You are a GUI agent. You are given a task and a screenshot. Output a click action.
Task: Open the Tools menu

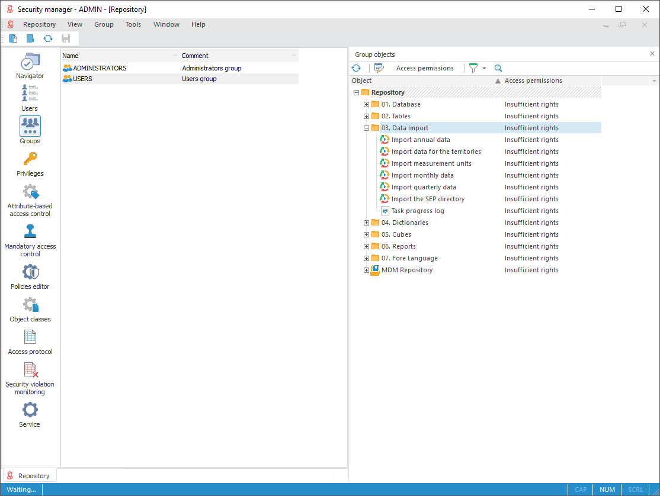pyautogui.click(x=133, y=24)
